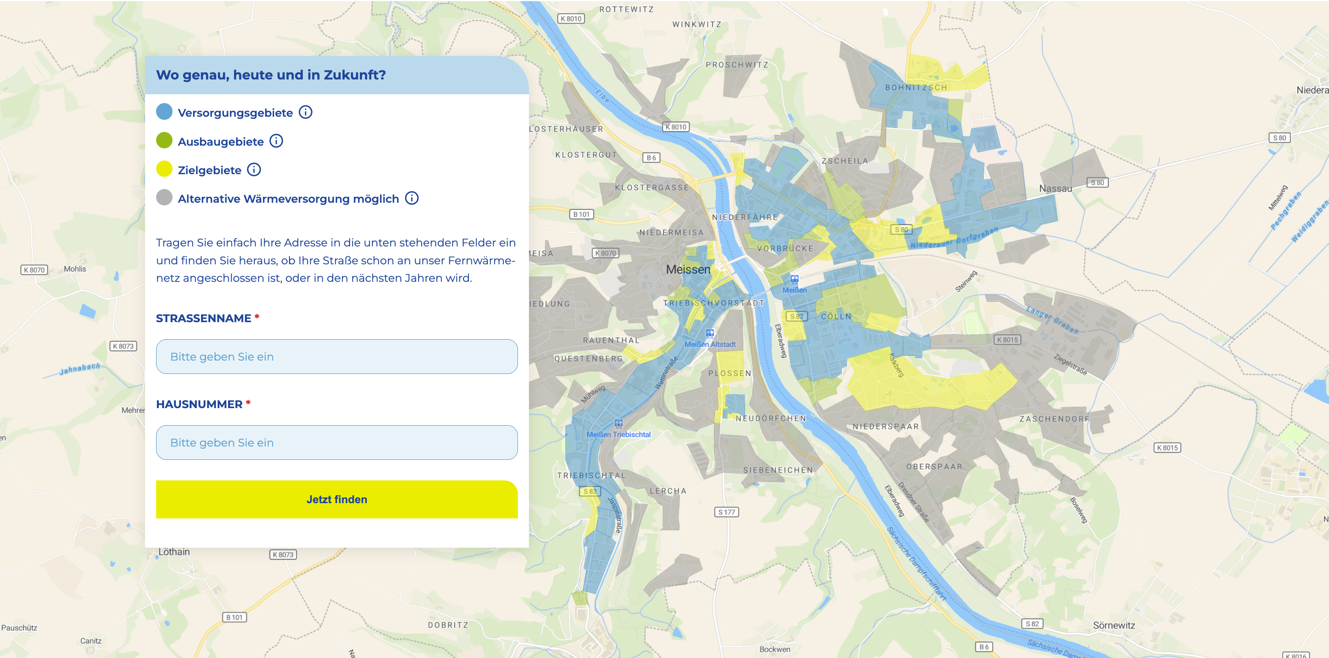The height and width of the screenshot is (658, 1329).
Task: Click the blue Versorgungsgebiete legend circle
Action: point(164,112)
